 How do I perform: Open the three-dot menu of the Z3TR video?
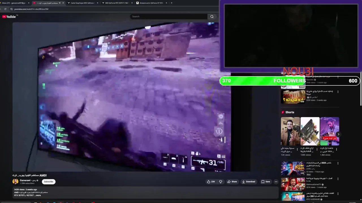click(338, 163)
